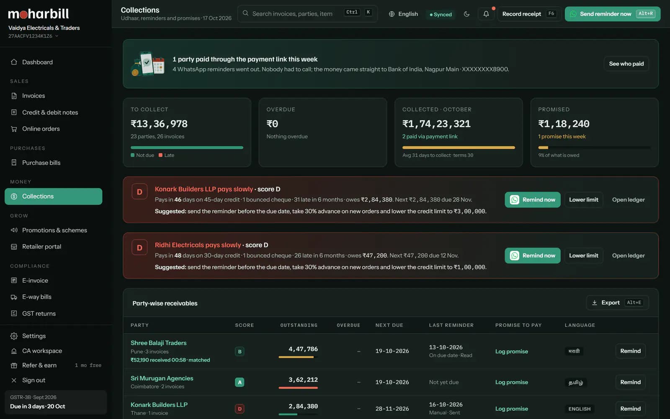Screen dimensions: 670x419
Task: Click the Online orders cart icon
Action: (14, 129)
